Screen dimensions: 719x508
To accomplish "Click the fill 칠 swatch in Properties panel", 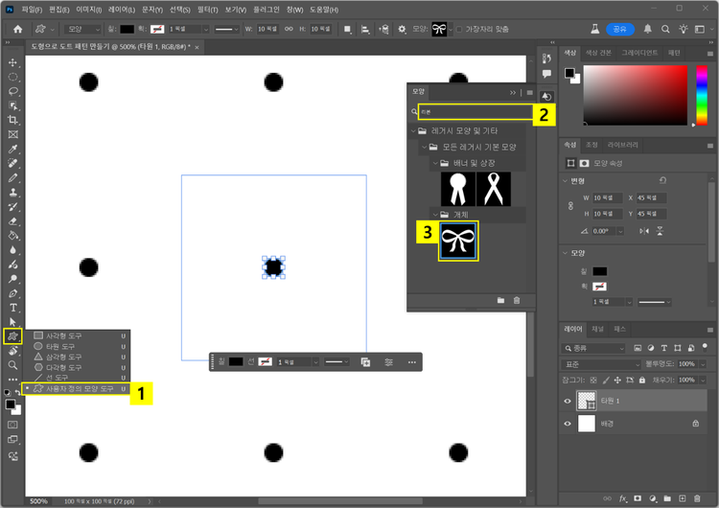I will (600, 271).
